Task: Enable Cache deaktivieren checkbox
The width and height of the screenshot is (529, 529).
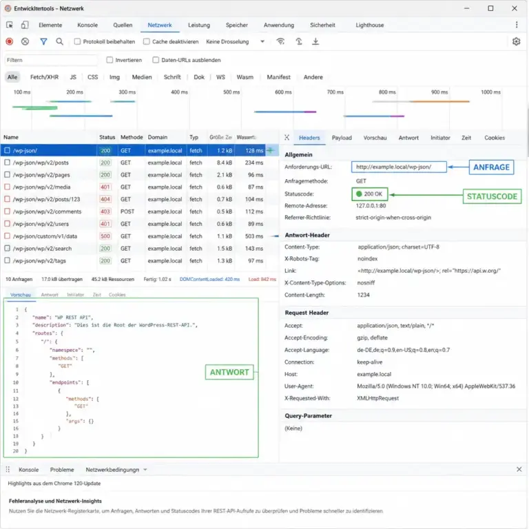Action: coord(147,41)
